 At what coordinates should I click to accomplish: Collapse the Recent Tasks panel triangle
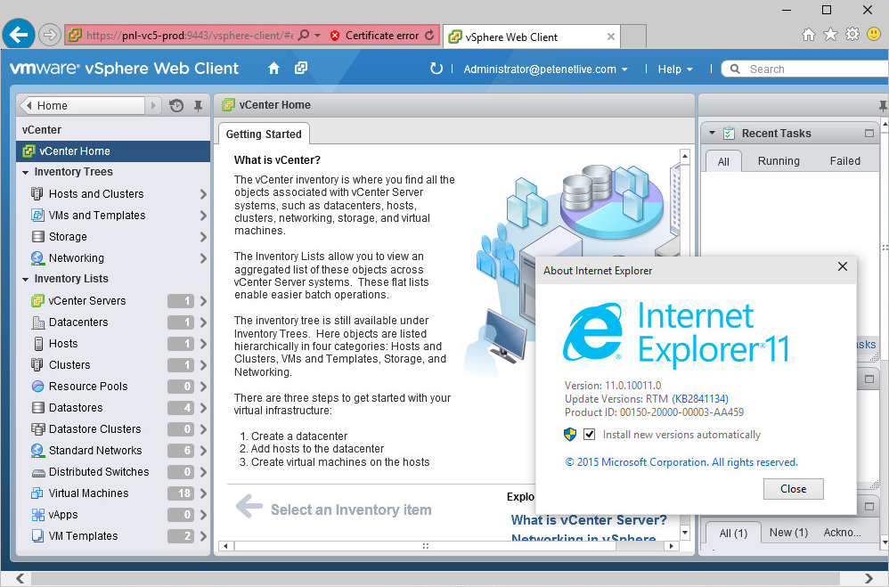pos(712,134)
